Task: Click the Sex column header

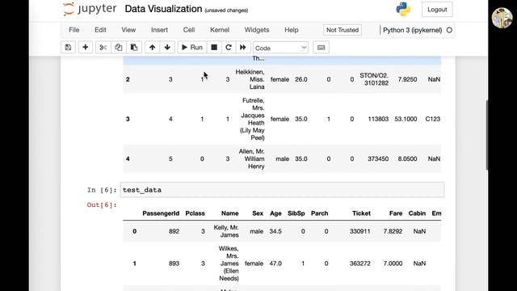Action: pyautogui.click(x=258, y=213)
